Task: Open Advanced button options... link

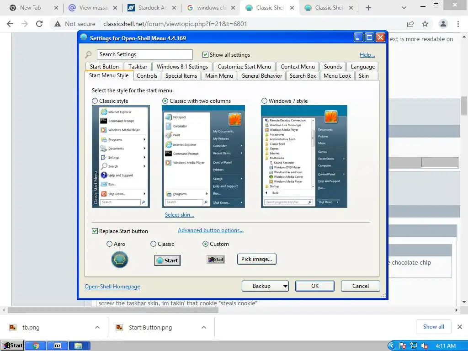Action: pyautogui.click(x=211, y=230)
